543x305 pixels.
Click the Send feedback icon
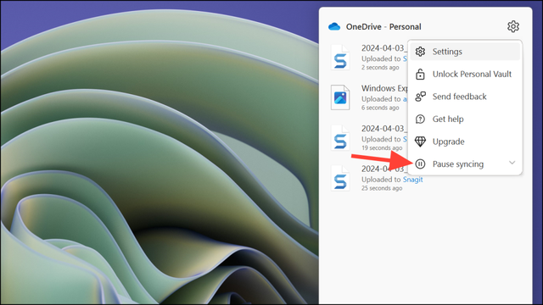[x=420, y=97]
